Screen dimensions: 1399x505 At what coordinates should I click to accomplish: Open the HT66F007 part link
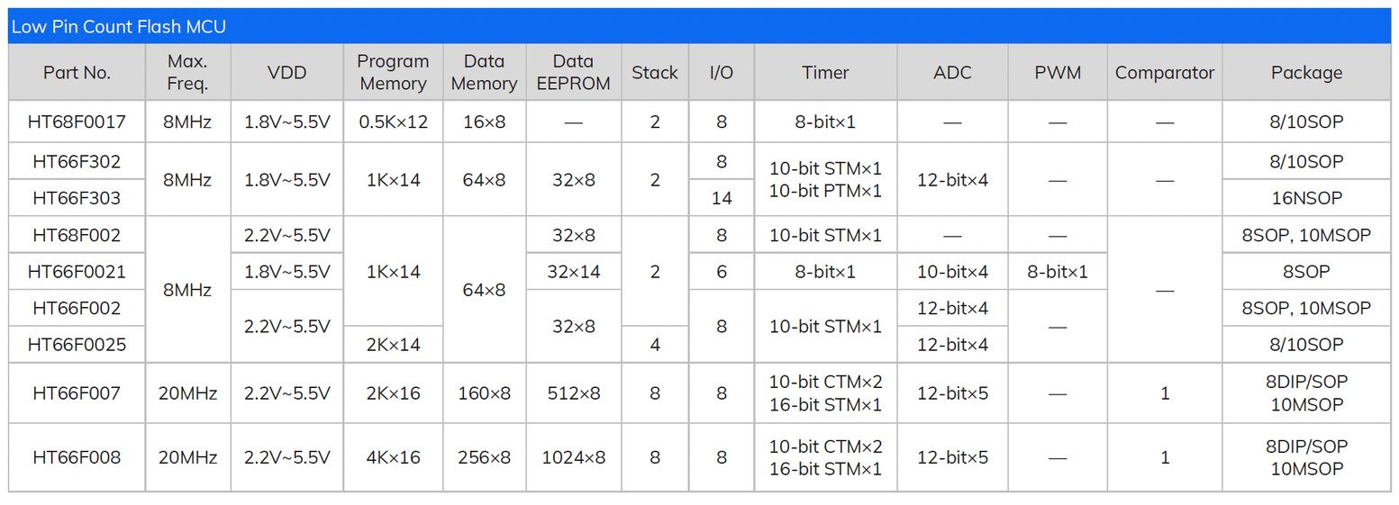[x=77, y=393]
